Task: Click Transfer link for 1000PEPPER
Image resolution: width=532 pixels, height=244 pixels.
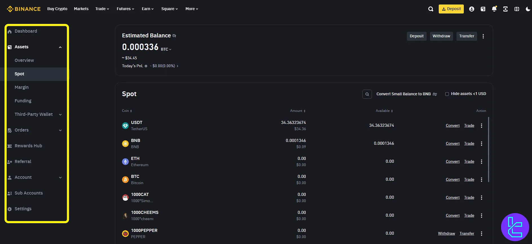Action: [x=467, y=234]
